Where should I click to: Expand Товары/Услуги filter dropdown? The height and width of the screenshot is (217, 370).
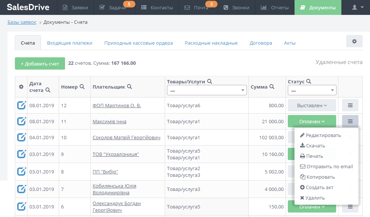point(207,90)
